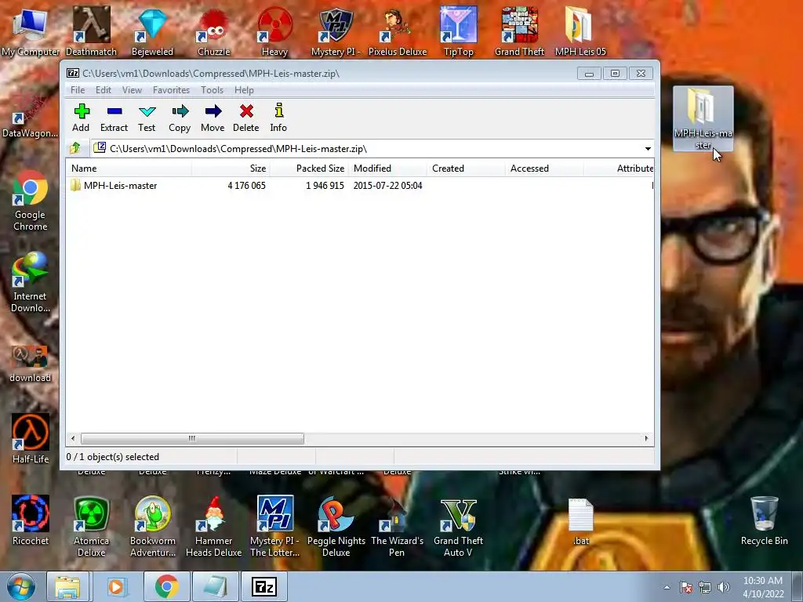This screenshot has height=602, width=803.
Task: Sort by the Packed Size column header
Action: pos(309,169)
